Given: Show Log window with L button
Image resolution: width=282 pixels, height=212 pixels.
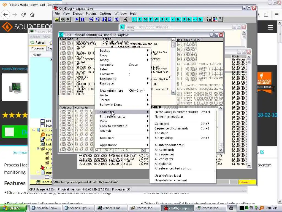Looking at the screenshot, I should pyautogui.click(x=134, y=19).
